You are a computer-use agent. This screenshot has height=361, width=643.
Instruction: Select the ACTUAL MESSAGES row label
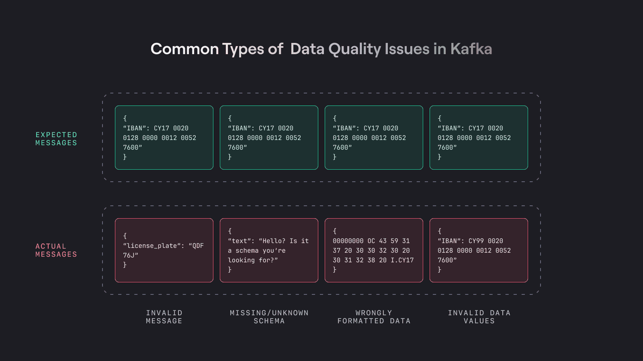coord(56,250)
